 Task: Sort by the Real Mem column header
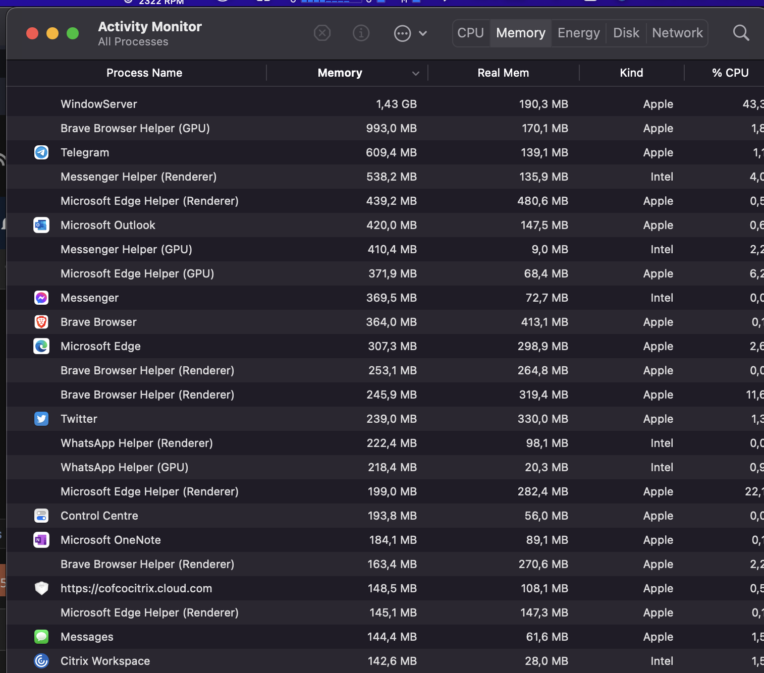tap(503, 73)
